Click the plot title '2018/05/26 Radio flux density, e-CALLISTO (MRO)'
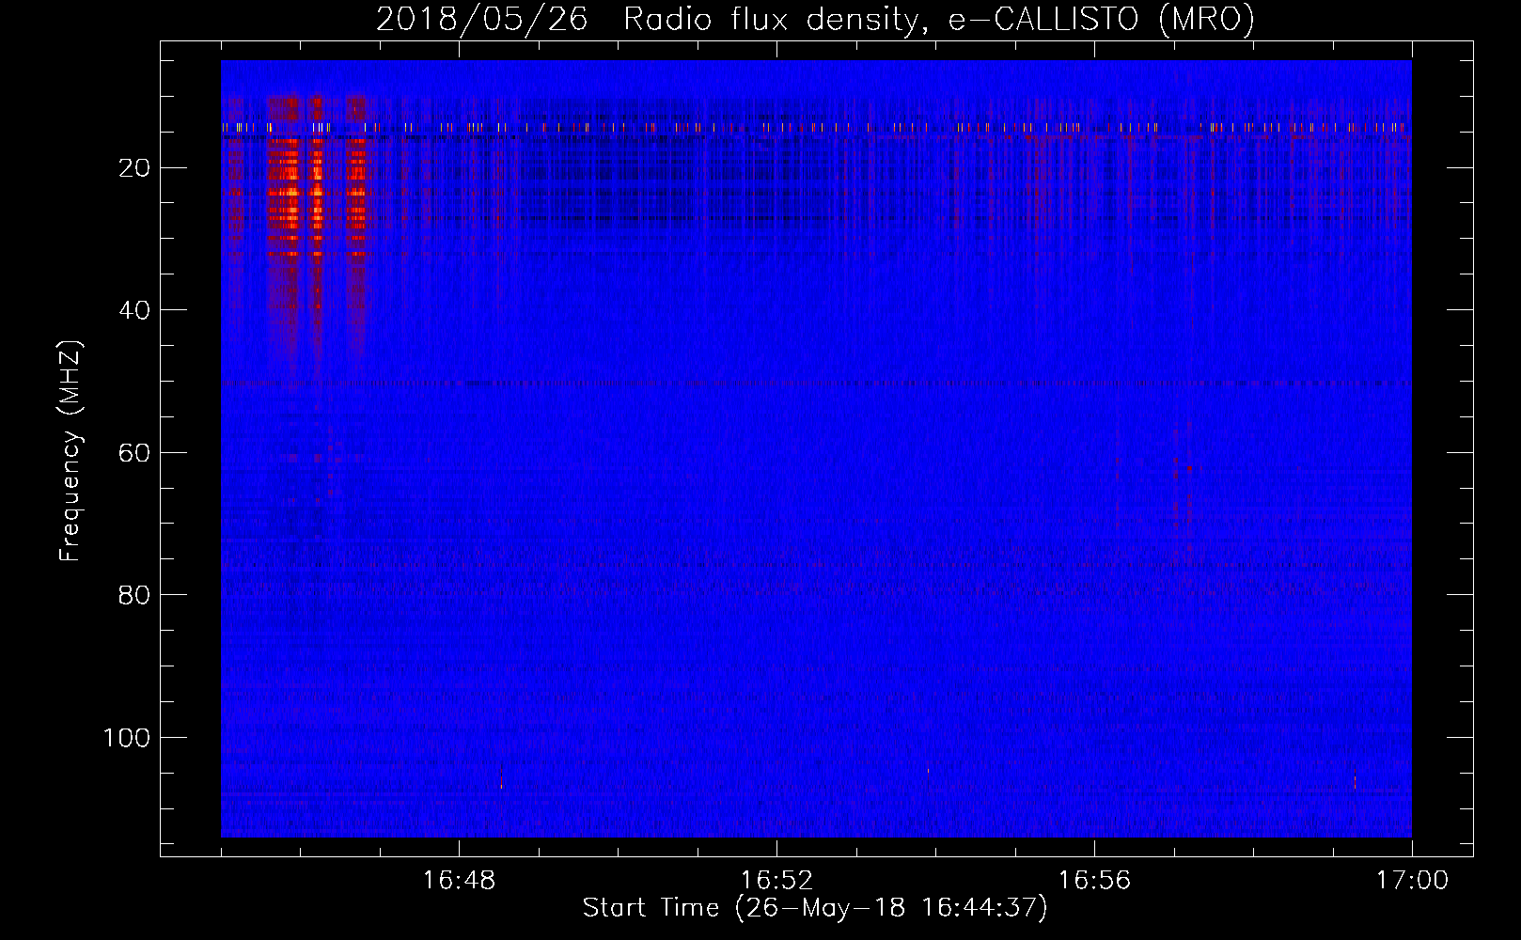 [x=815, y=20]
